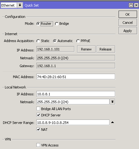Click the Renew button
The height and width of the screenshot is (149, 139).
(x=86, y=49)
